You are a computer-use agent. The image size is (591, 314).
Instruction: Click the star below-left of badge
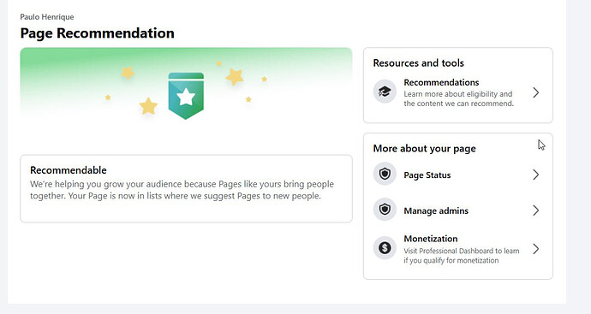(x=148, y=106)
